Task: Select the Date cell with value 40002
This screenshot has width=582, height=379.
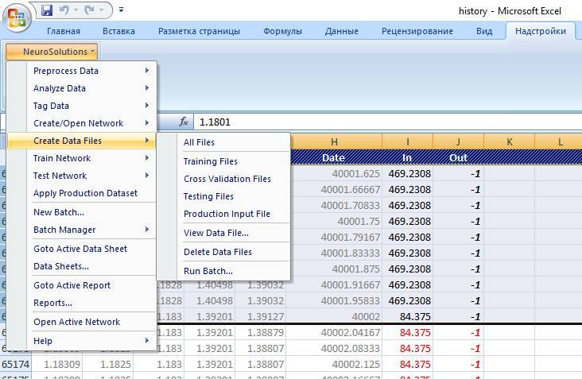Action: (334, 316)
